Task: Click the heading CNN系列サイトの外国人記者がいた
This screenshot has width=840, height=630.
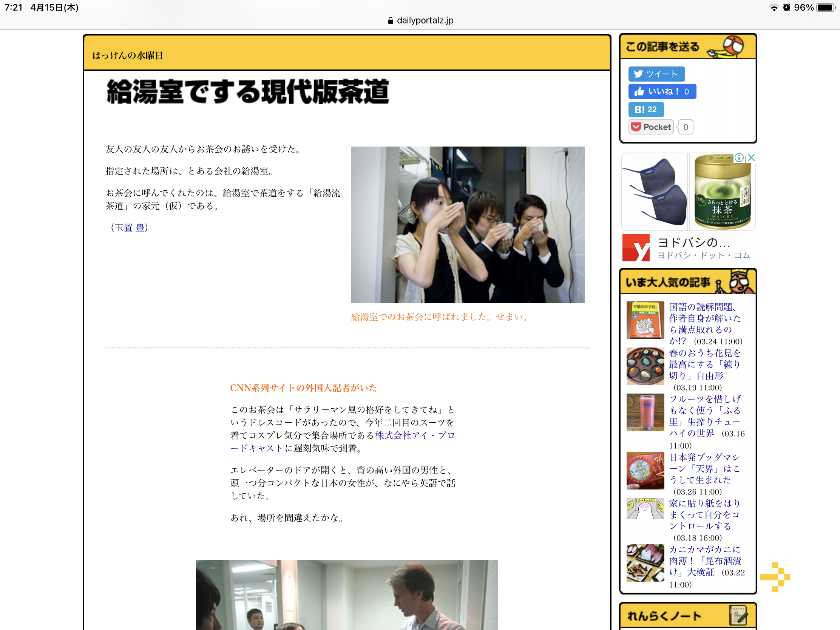Action: pyautogui.click(x=303, y=388)
